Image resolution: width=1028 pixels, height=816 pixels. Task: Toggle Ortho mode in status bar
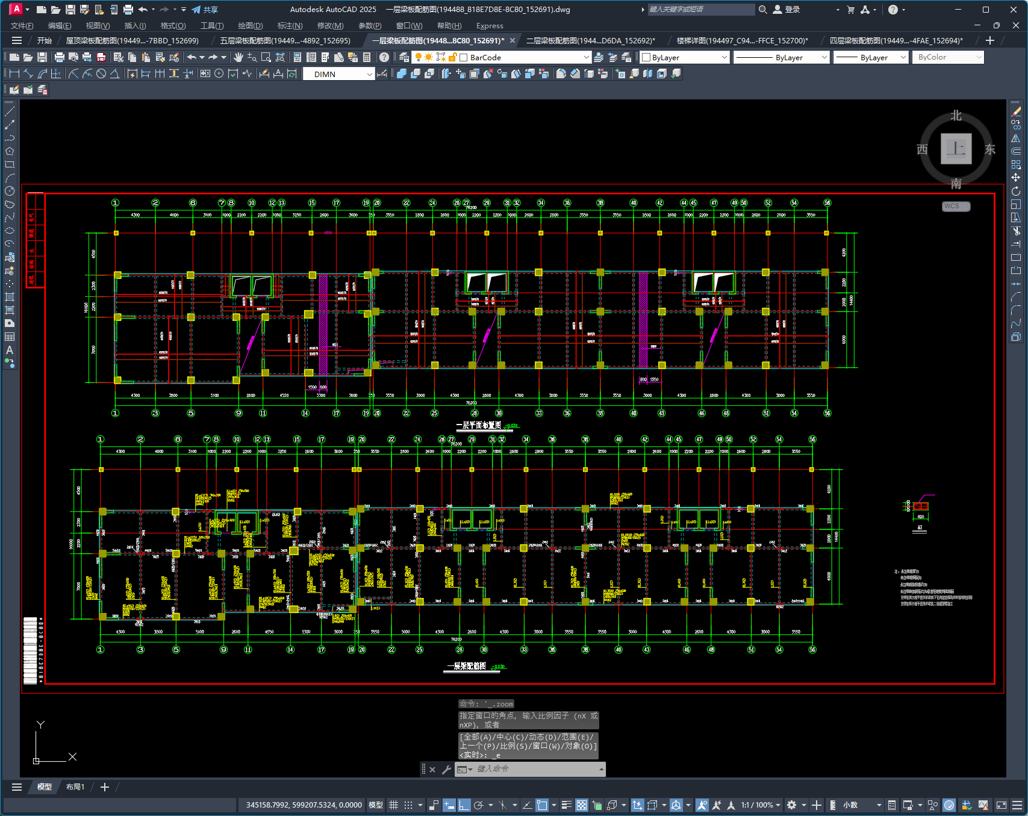point(464,805)
